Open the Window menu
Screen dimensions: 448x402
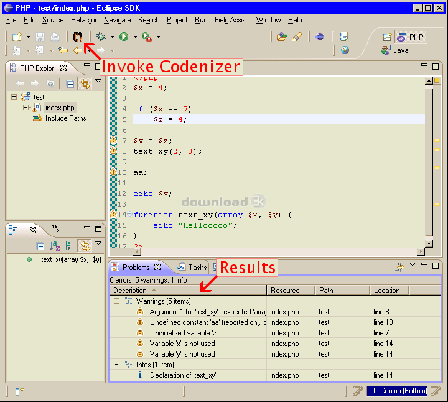coord(268,20)
